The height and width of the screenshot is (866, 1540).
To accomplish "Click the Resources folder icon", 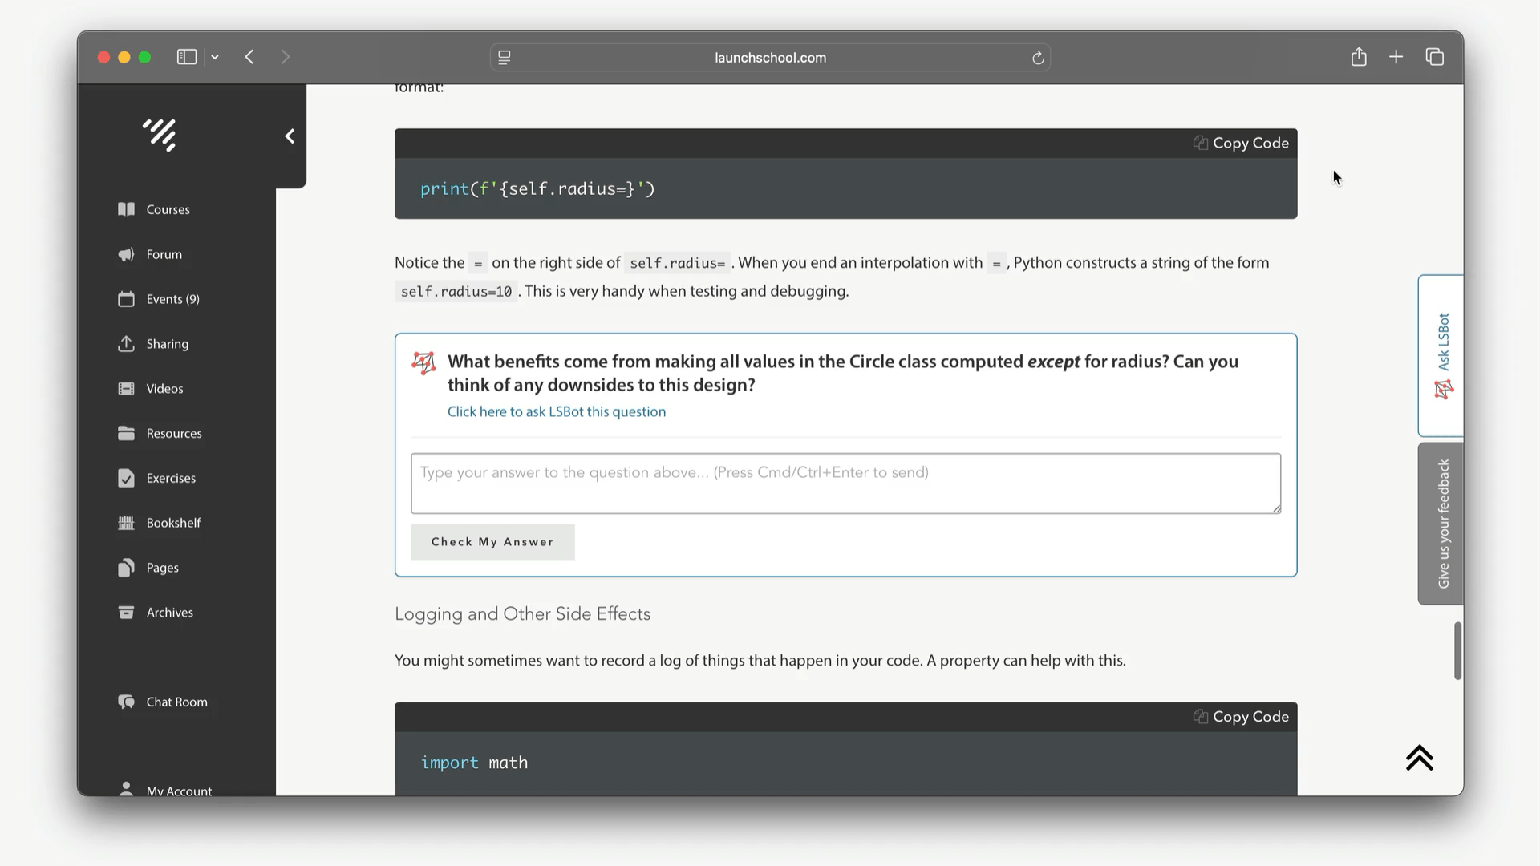I will click(126, 434).
